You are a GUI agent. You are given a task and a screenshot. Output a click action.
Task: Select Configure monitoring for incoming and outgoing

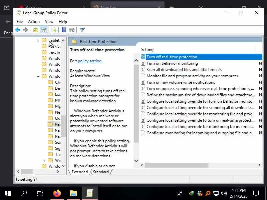click(x=202, y=133)
